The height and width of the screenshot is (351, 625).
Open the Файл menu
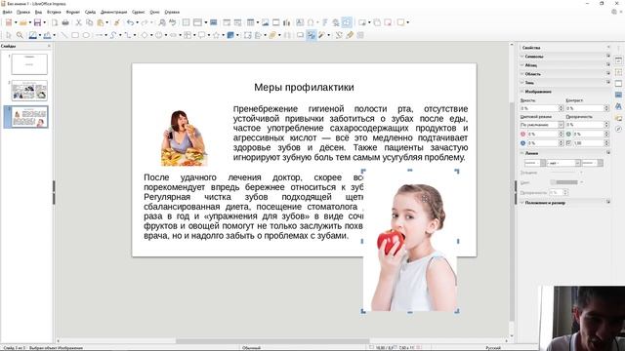[7, 13]
